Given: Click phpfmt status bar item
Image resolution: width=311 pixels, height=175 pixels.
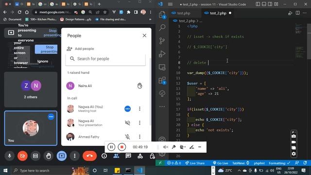Looking at the screenshot, I should pyautogui.click(x=259, y=163).
